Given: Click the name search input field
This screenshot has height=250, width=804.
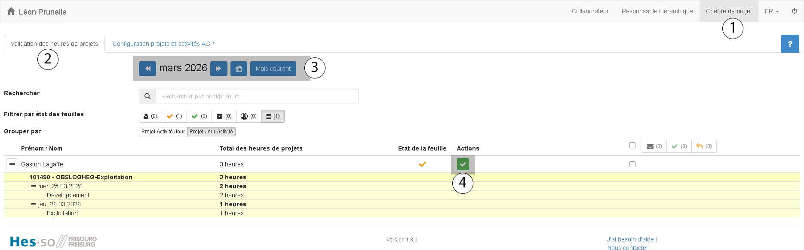Looking at the screenshot, I should (257, 96).
